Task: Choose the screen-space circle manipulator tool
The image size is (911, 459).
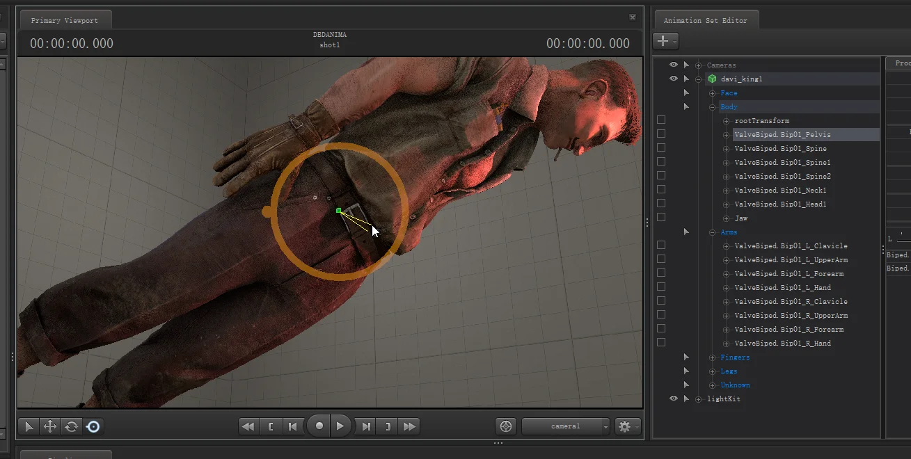Action: 93,426
